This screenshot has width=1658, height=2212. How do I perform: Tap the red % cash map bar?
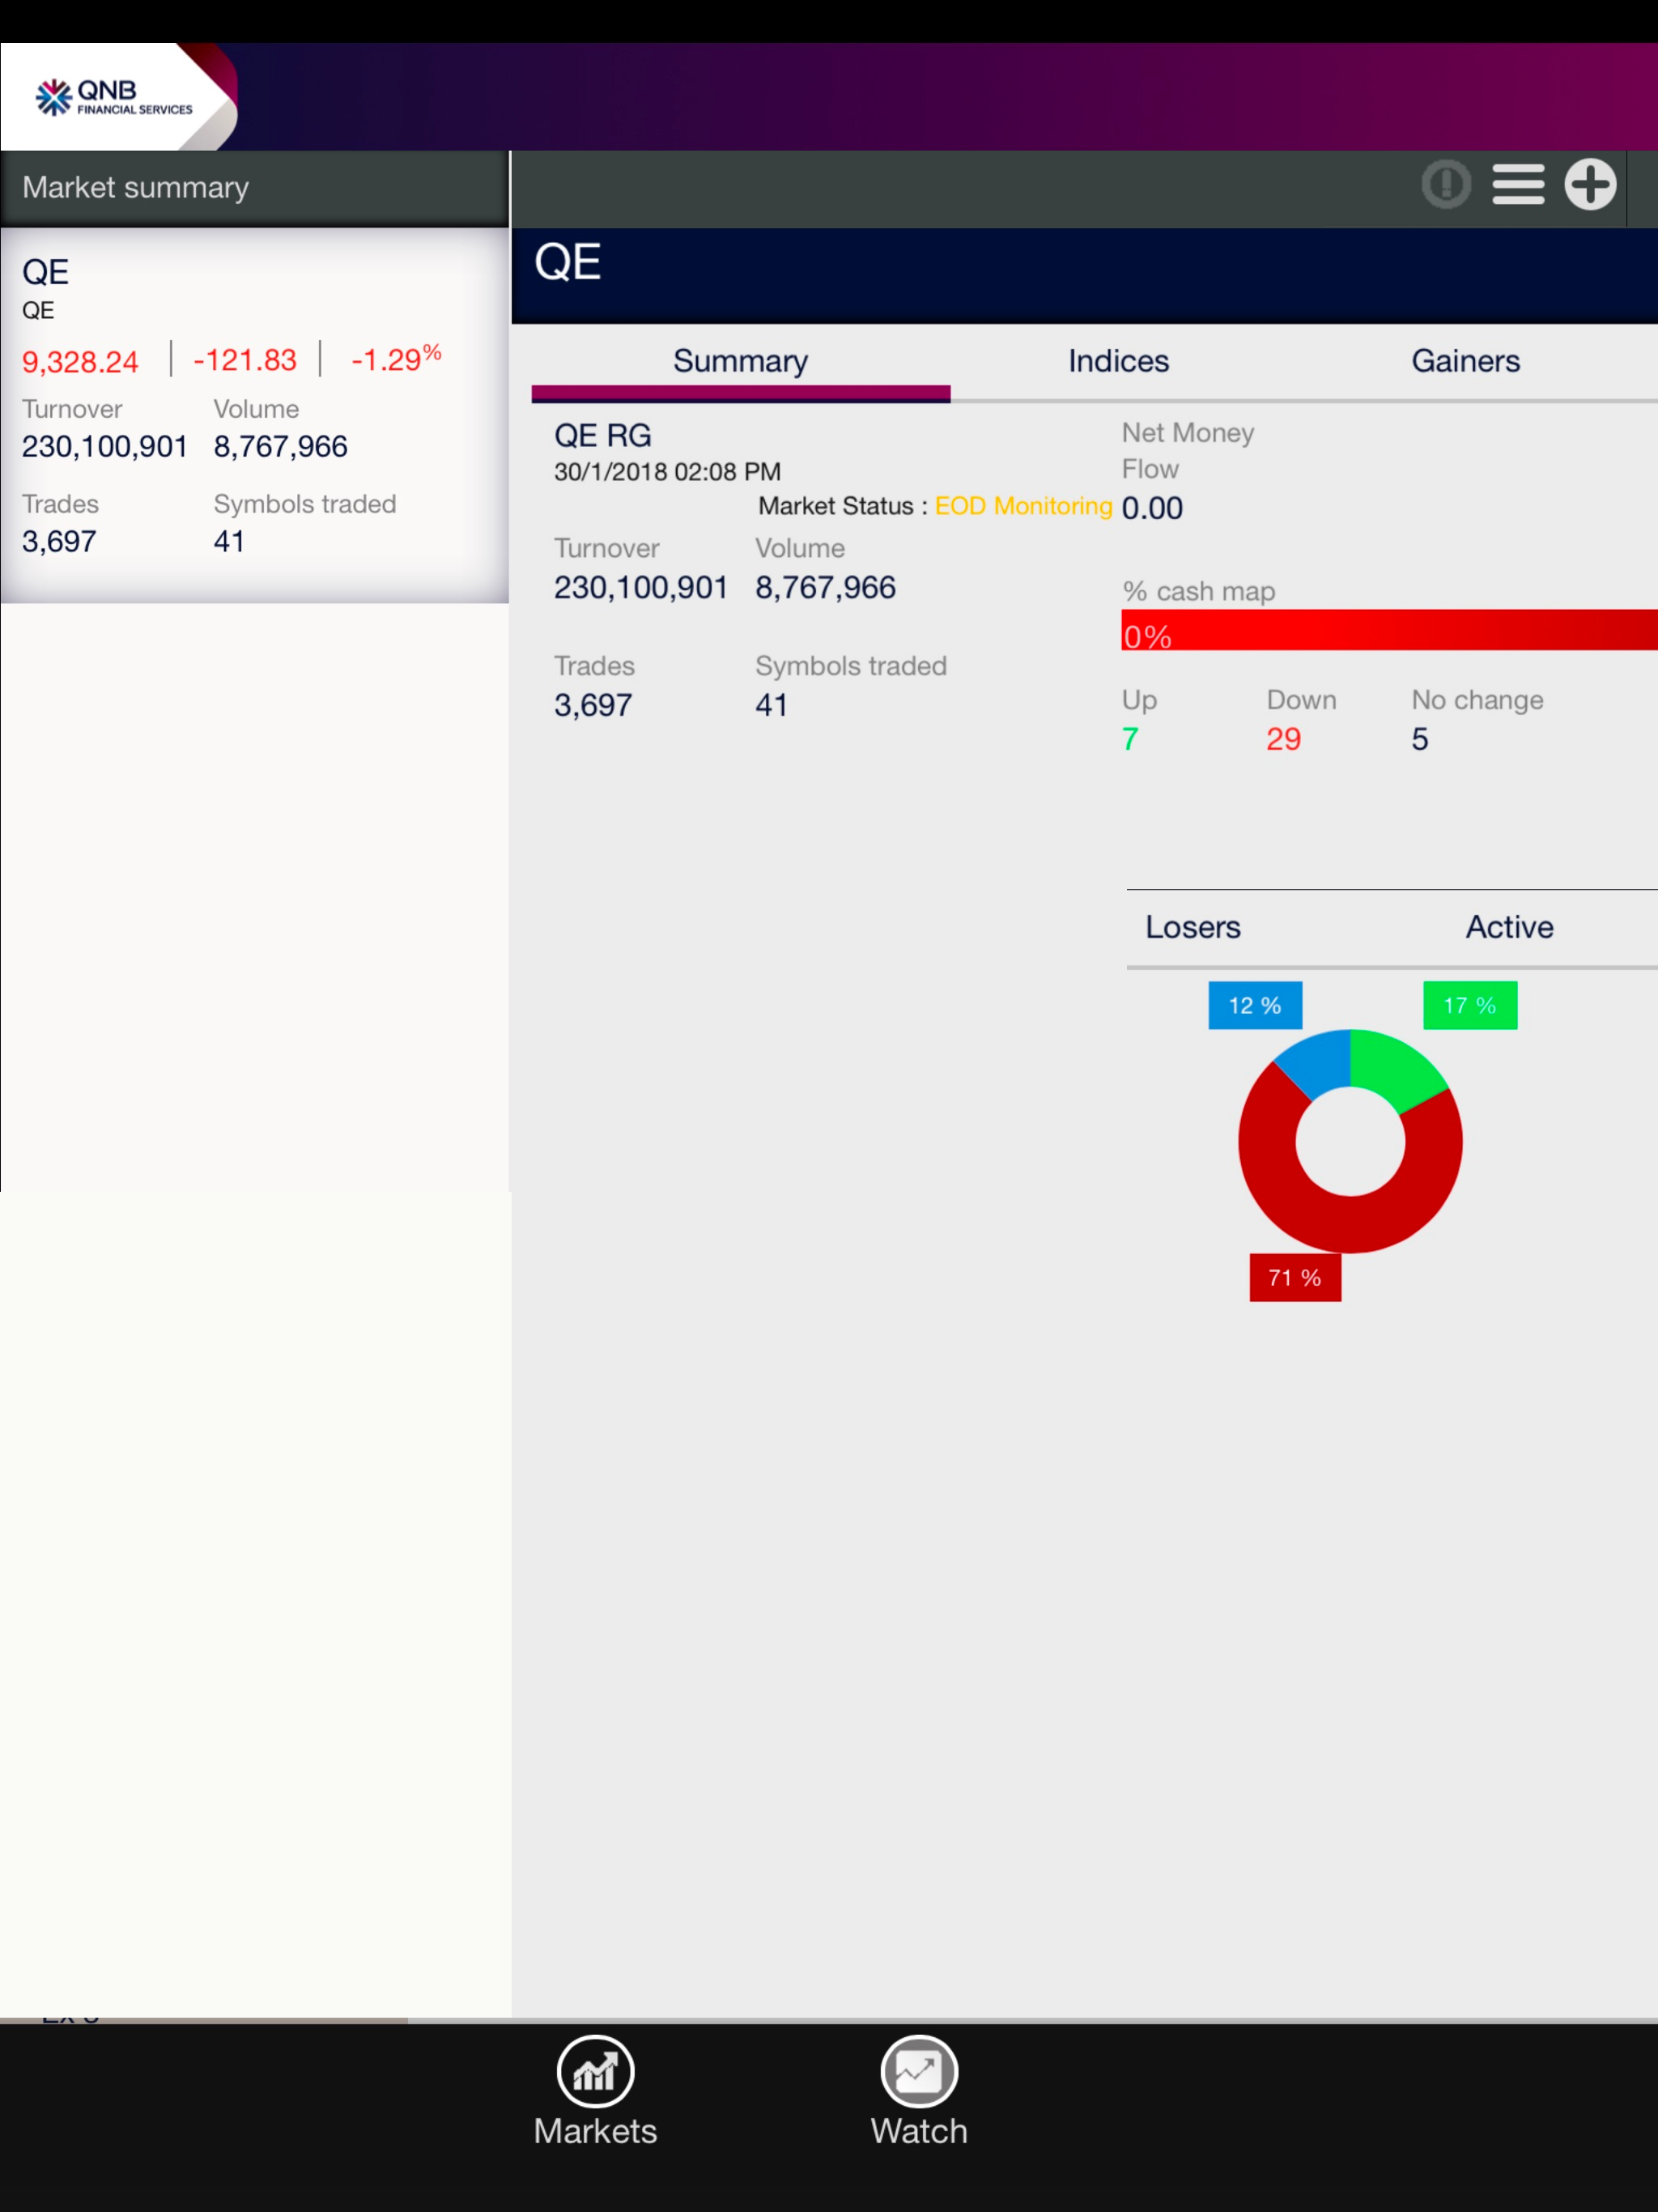[1389, 630]
